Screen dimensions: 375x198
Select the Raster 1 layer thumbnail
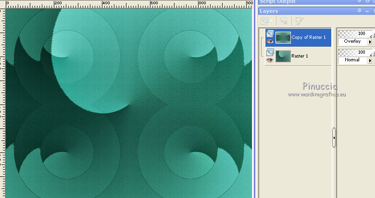pos(283,56)
